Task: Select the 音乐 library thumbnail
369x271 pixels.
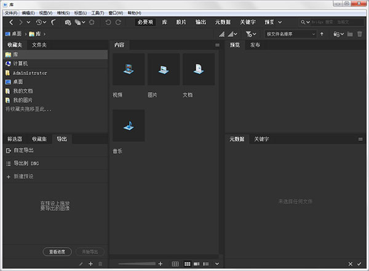Action: click(x=129, y=125)
